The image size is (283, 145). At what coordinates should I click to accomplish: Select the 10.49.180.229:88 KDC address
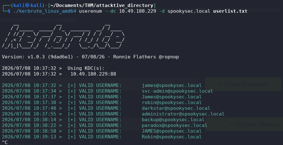pyautogui.click(x=93, y=74)
